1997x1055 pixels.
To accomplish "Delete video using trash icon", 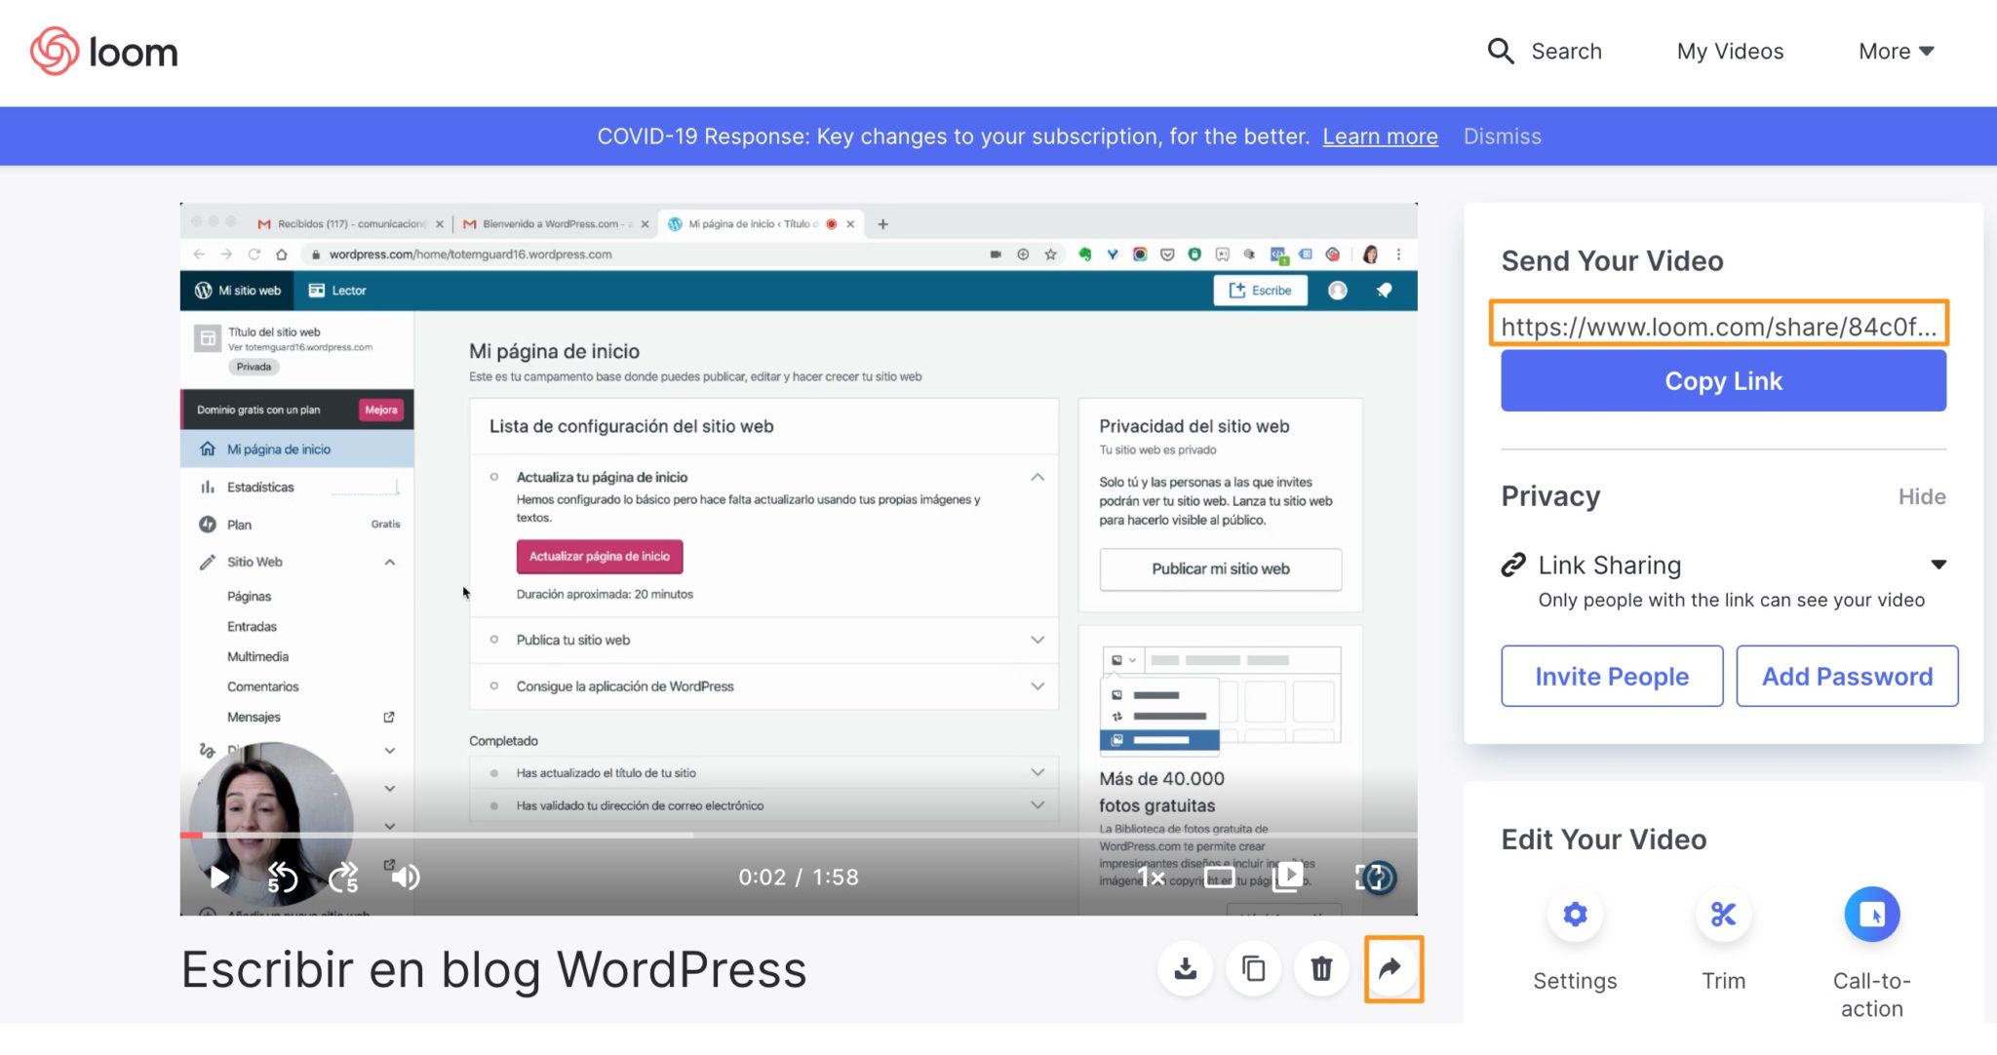I will [1321, 968].
